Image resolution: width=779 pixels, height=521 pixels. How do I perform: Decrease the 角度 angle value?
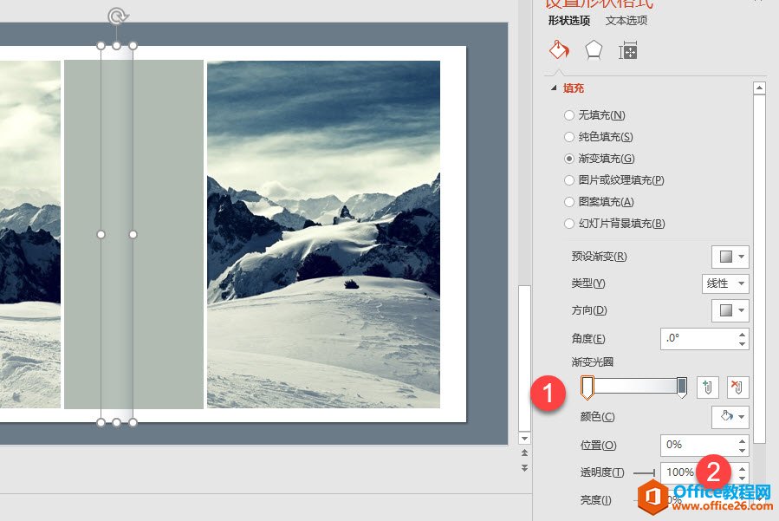pos(743,343)
